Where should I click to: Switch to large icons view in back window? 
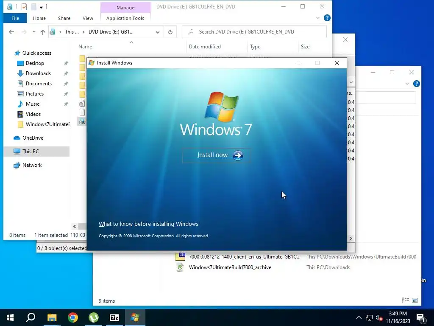[x=415, y=300]
